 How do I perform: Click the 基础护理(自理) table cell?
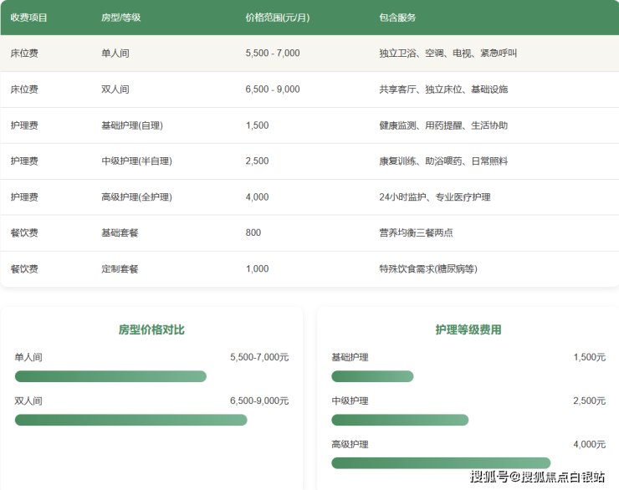(131, 125)
